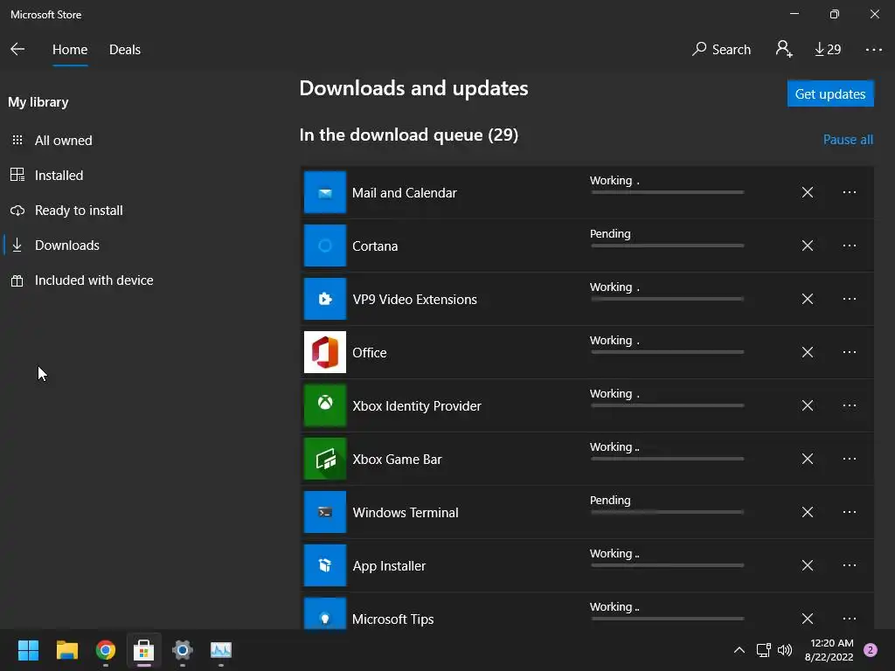The image size is (895, 671).
Task: Click the Get updates button
Action: (x=830, y=93)
